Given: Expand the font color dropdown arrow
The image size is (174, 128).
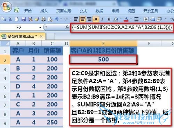Looking at the screenshot, I should point(131,19).
